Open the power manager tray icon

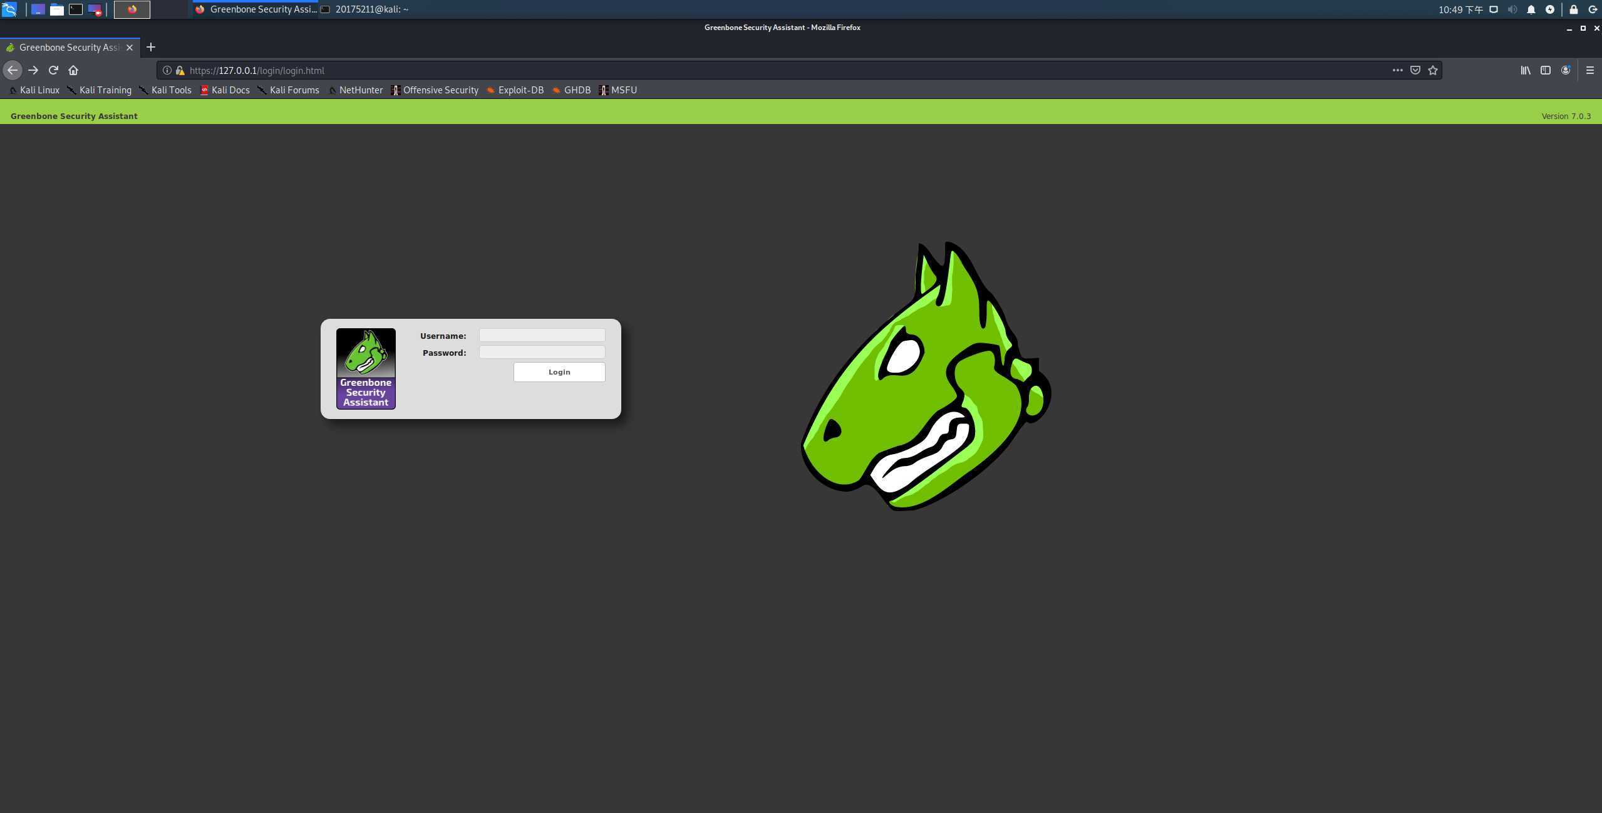[1550, 9]
